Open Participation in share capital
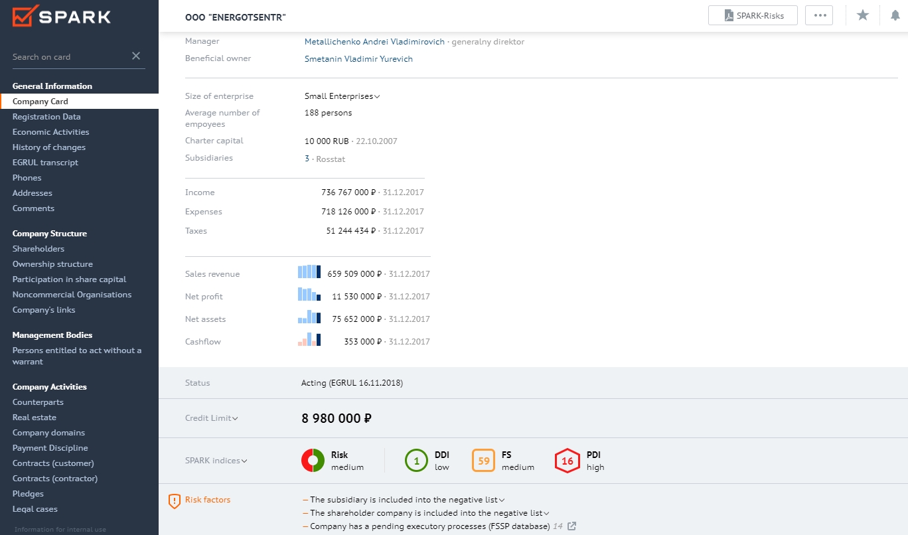 click(69, 279)
